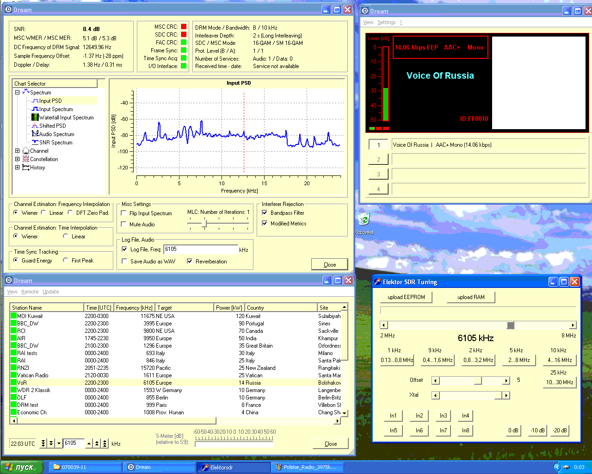Expand the History tree node
Image resolution: width=592 pixels, height=474 pixels.
[x=18, y=168]
